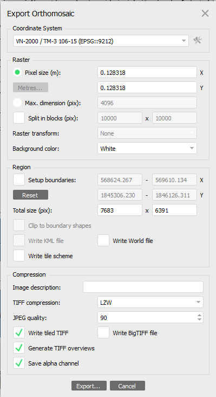The width and height of the screenshot is (216, 397).
Task: Click the Compression group heading
Action: click(x=29, y=274)
